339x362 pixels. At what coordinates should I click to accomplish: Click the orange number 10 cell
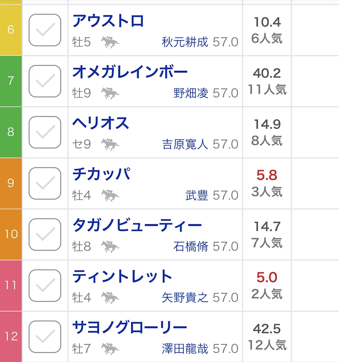coord(11,234)
